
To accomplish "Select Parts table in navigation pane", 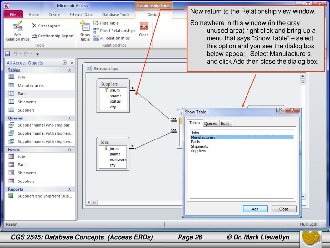I will (40, 94).
